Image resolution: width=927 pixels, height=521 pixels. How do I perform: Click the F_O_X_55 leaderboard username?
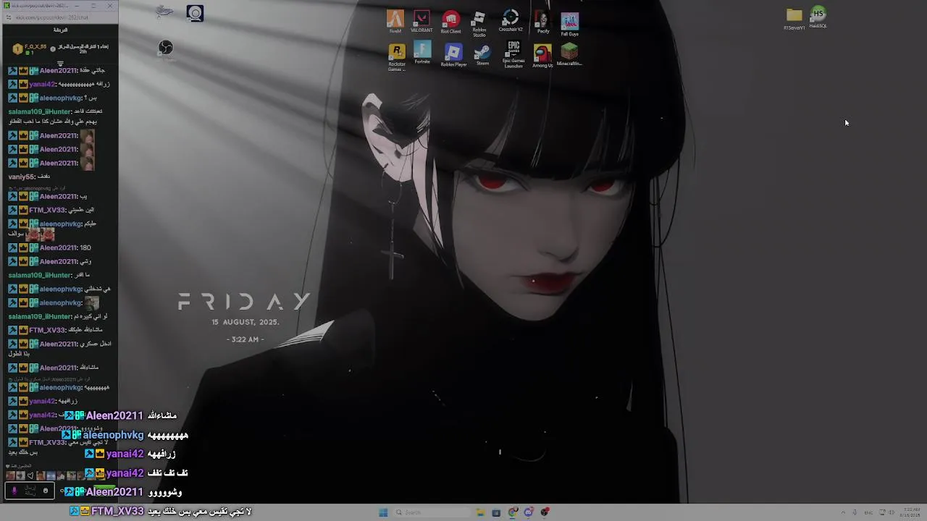(35, 46)
